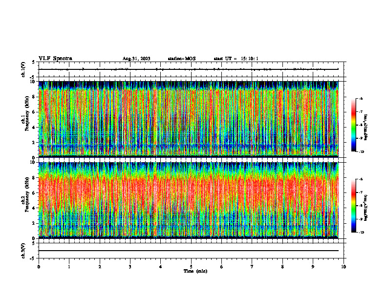Click the "ch.3(V)" waveform axis label
This screenshot has height=299, width=387.
(x=23, y=251)
